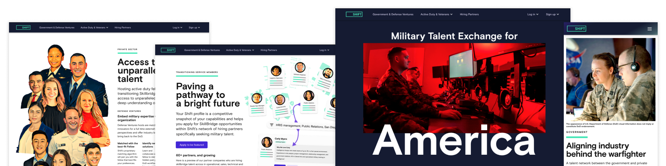Image resolution: width=666 pixels, height=166 pixels.
Task: Click the filter icon beside HRIS management search
Action: (271, 125)
